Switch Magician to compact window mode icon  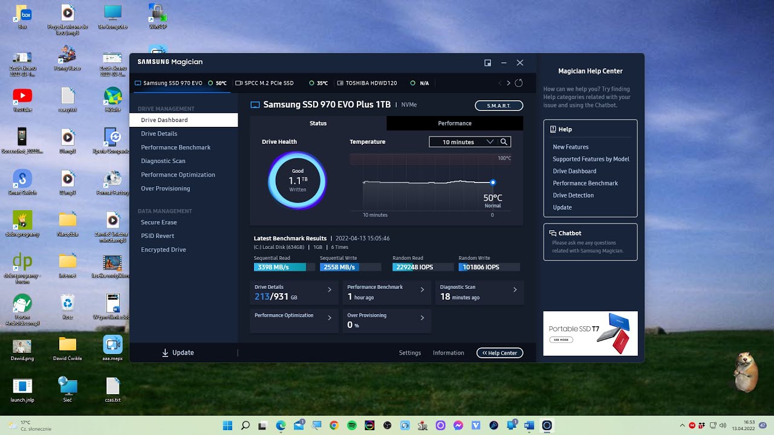488,62
